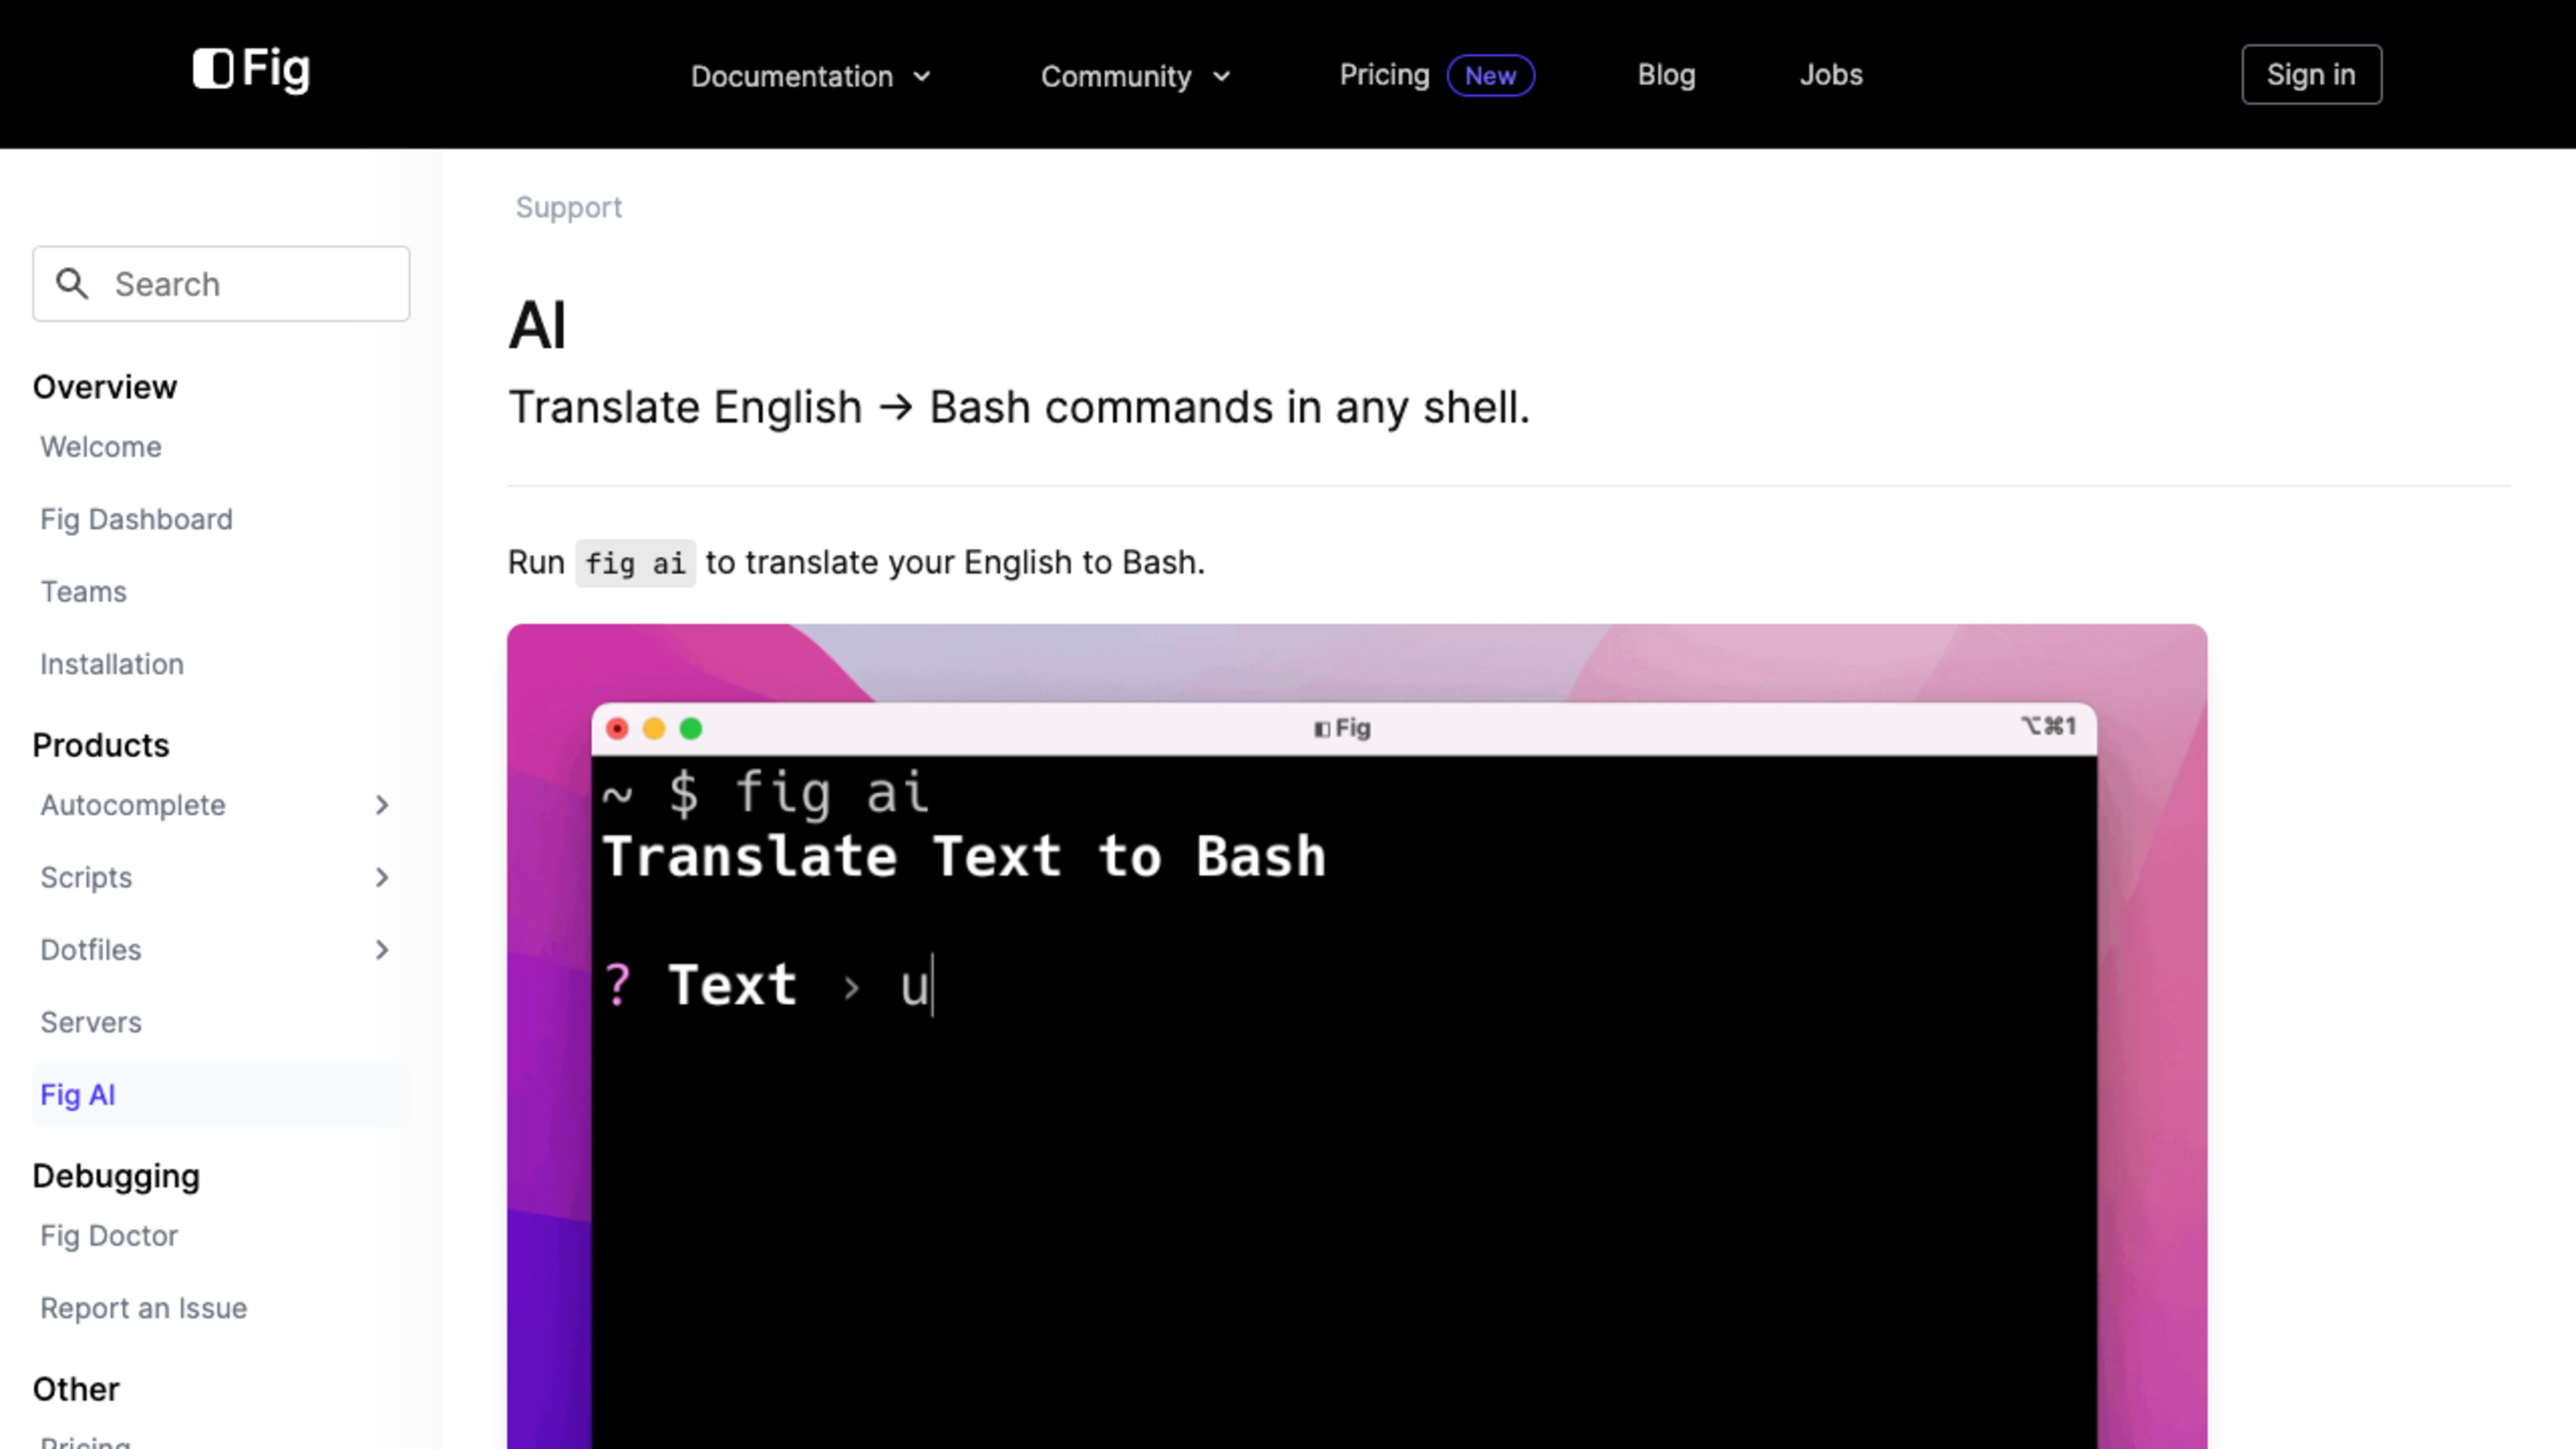The height and width of the screenshot is (1449, 2576).
Task: Click the Overview section heading
Action: [x=105, y=387]
